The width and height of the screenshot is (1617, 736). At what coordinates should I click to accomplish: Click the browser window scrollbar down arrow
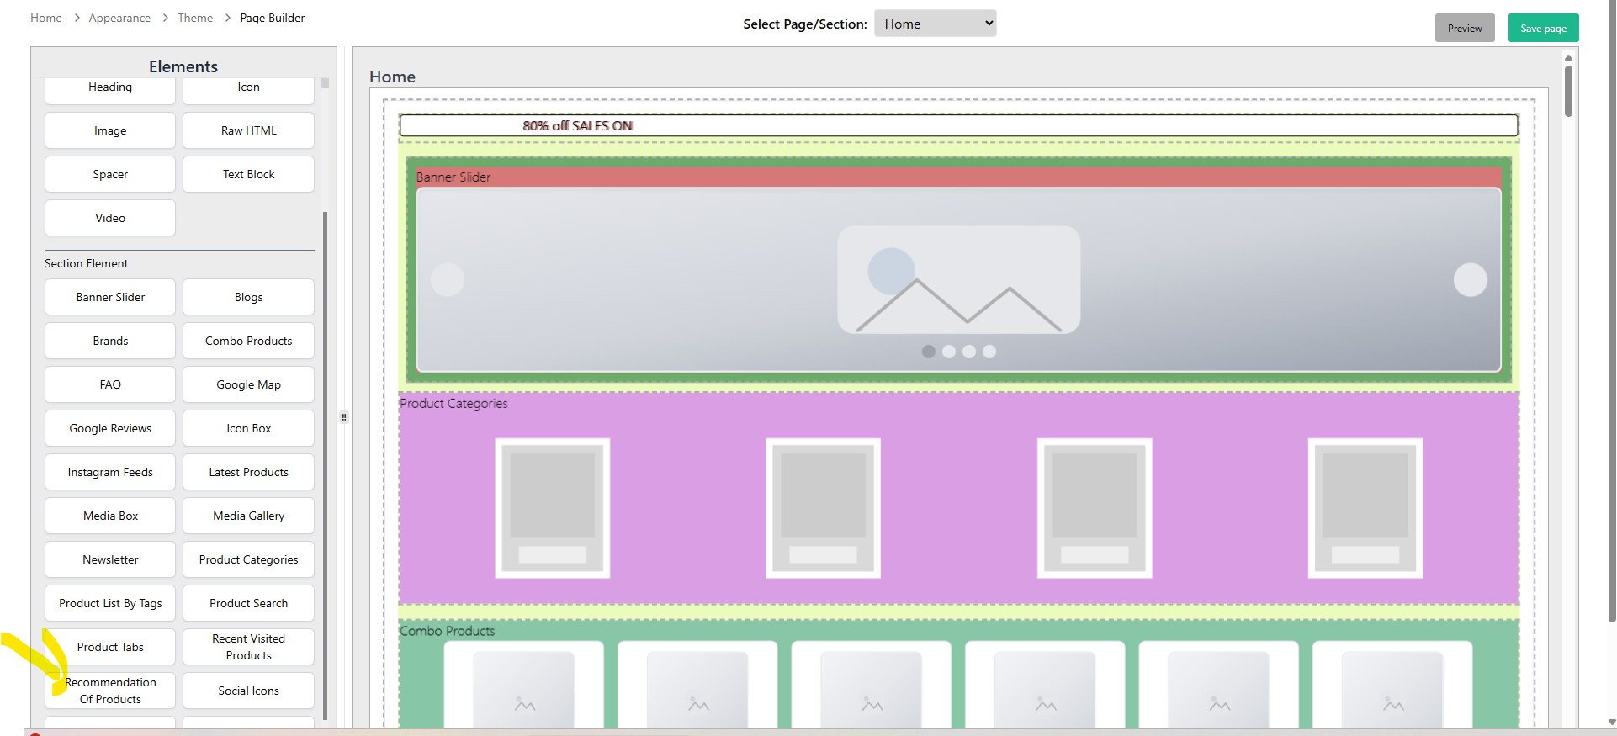point(1612,722)
